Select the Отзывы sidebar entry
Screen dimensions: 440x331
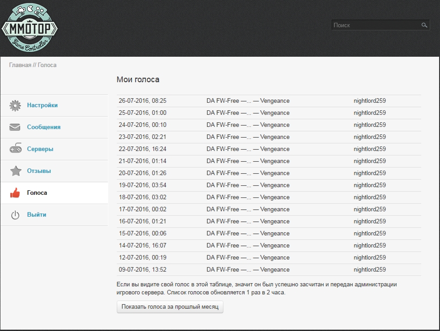coord(38,171)
